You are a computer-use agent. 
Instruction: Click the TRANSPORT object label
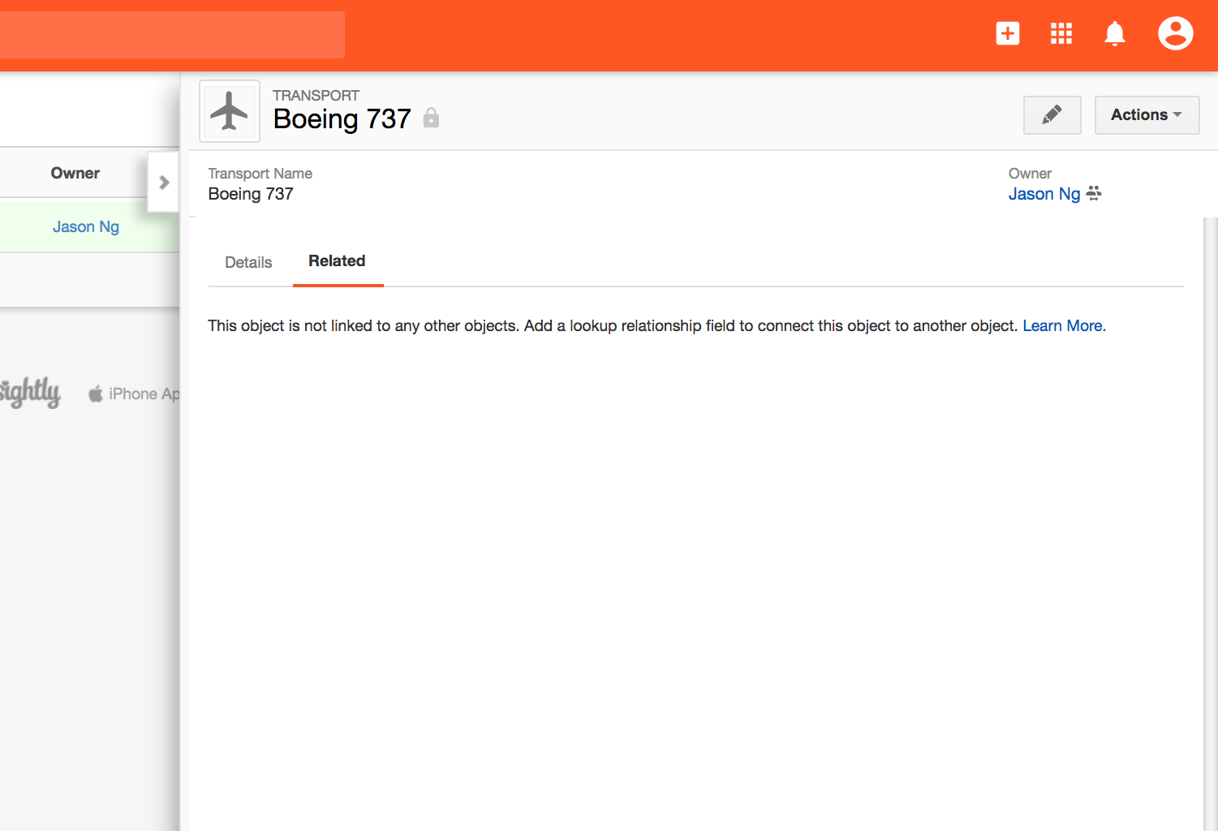pyautogui.click(x=316, y=95)
